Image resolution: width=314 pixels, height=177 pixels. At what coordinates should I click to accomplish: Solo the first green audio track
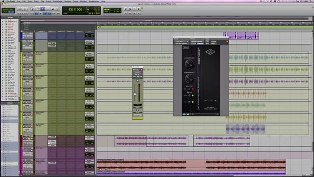pos(29,56)
